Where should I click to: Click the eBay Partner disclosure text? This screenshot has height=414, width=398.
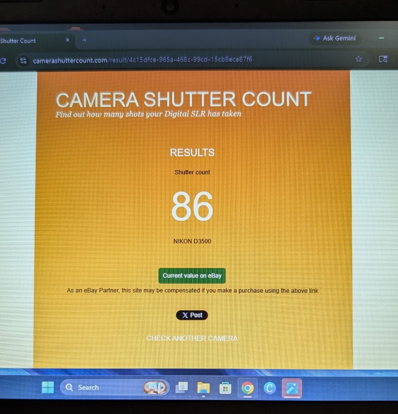[193, 291]
